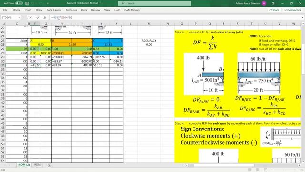Image resolution: width=305 pixels, height=172 pixels.
Task: Add a new sheet with plus icon
Action: (50, 165)
